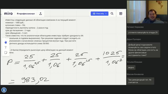Select the hand pan tool
Image resolution: width=168 pixels, height=94 pixels.
(6, 42)
